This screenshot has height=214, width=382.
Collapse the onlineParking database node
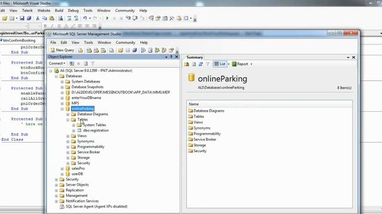click(x=62, y=109)
